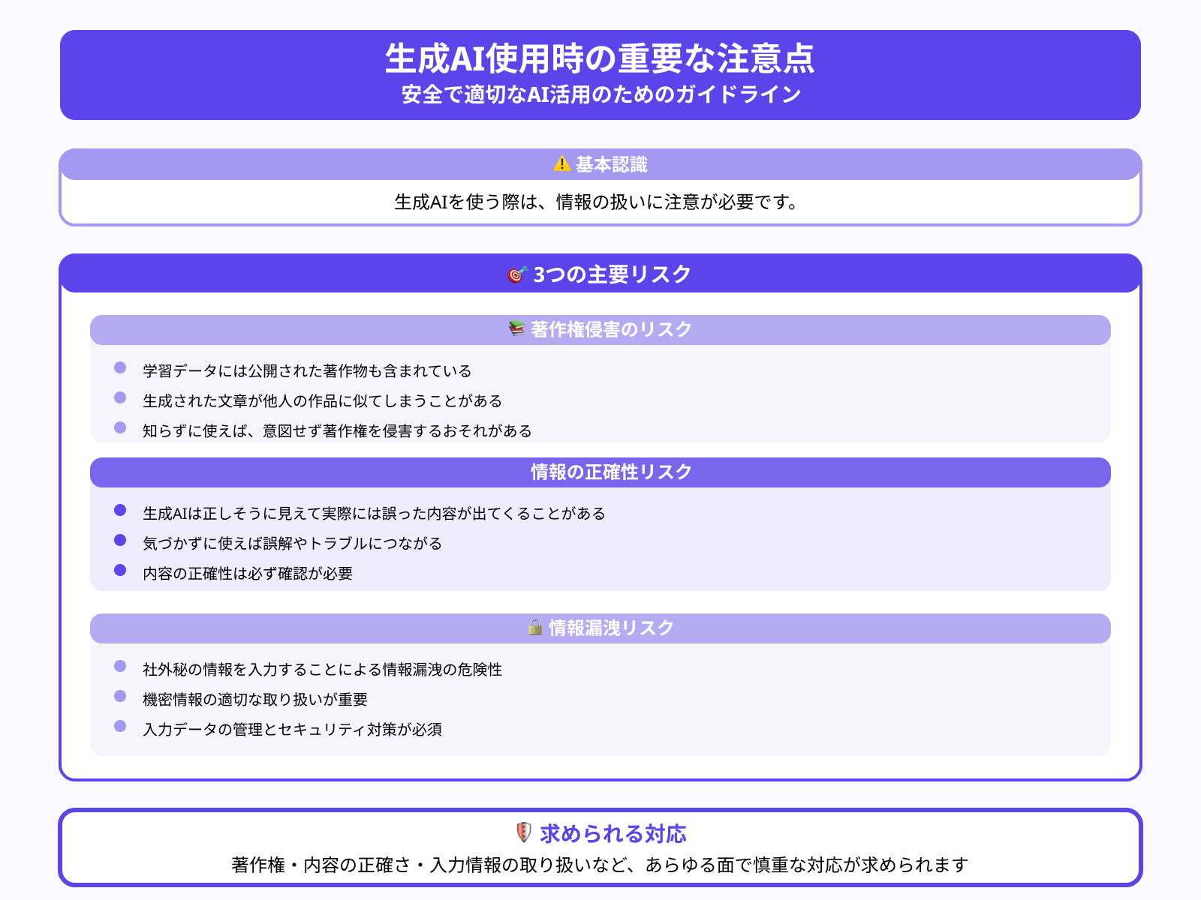
Task: Click the text 知らずに使えば、意図せず著作権を侵害するおそれがある
Action: [337, 430]
